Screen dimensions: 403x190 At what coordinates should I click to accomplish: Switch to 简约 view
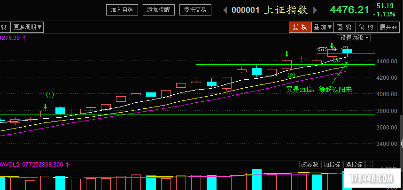pyautogui.click(x=366, y=27)
